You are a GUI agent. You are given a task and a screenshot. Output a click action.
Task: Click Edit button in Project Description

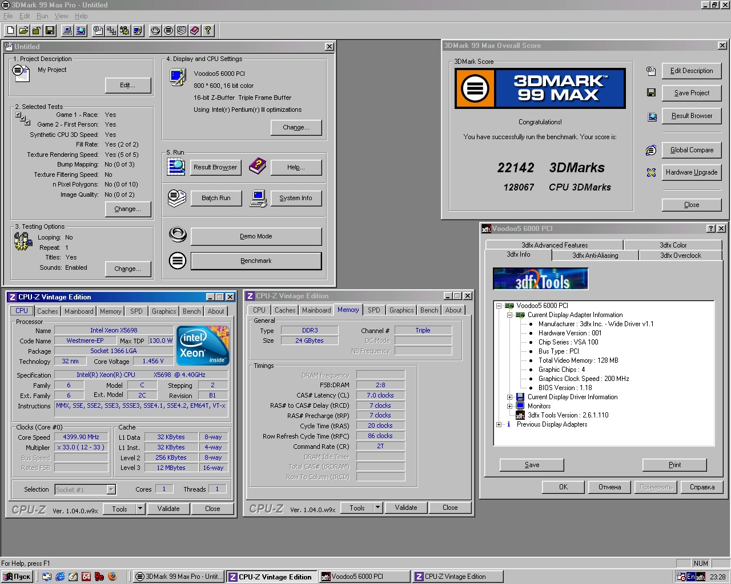pyautogui.click(x=128, y=85)
